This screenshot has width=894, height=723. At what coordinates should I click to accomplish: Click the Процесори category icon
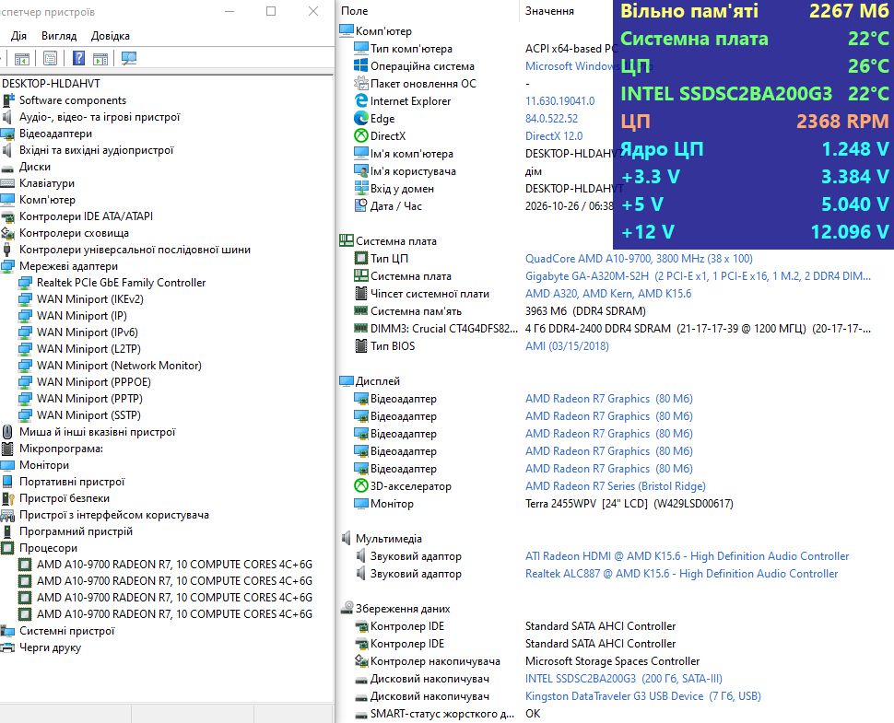pos(7,548)
